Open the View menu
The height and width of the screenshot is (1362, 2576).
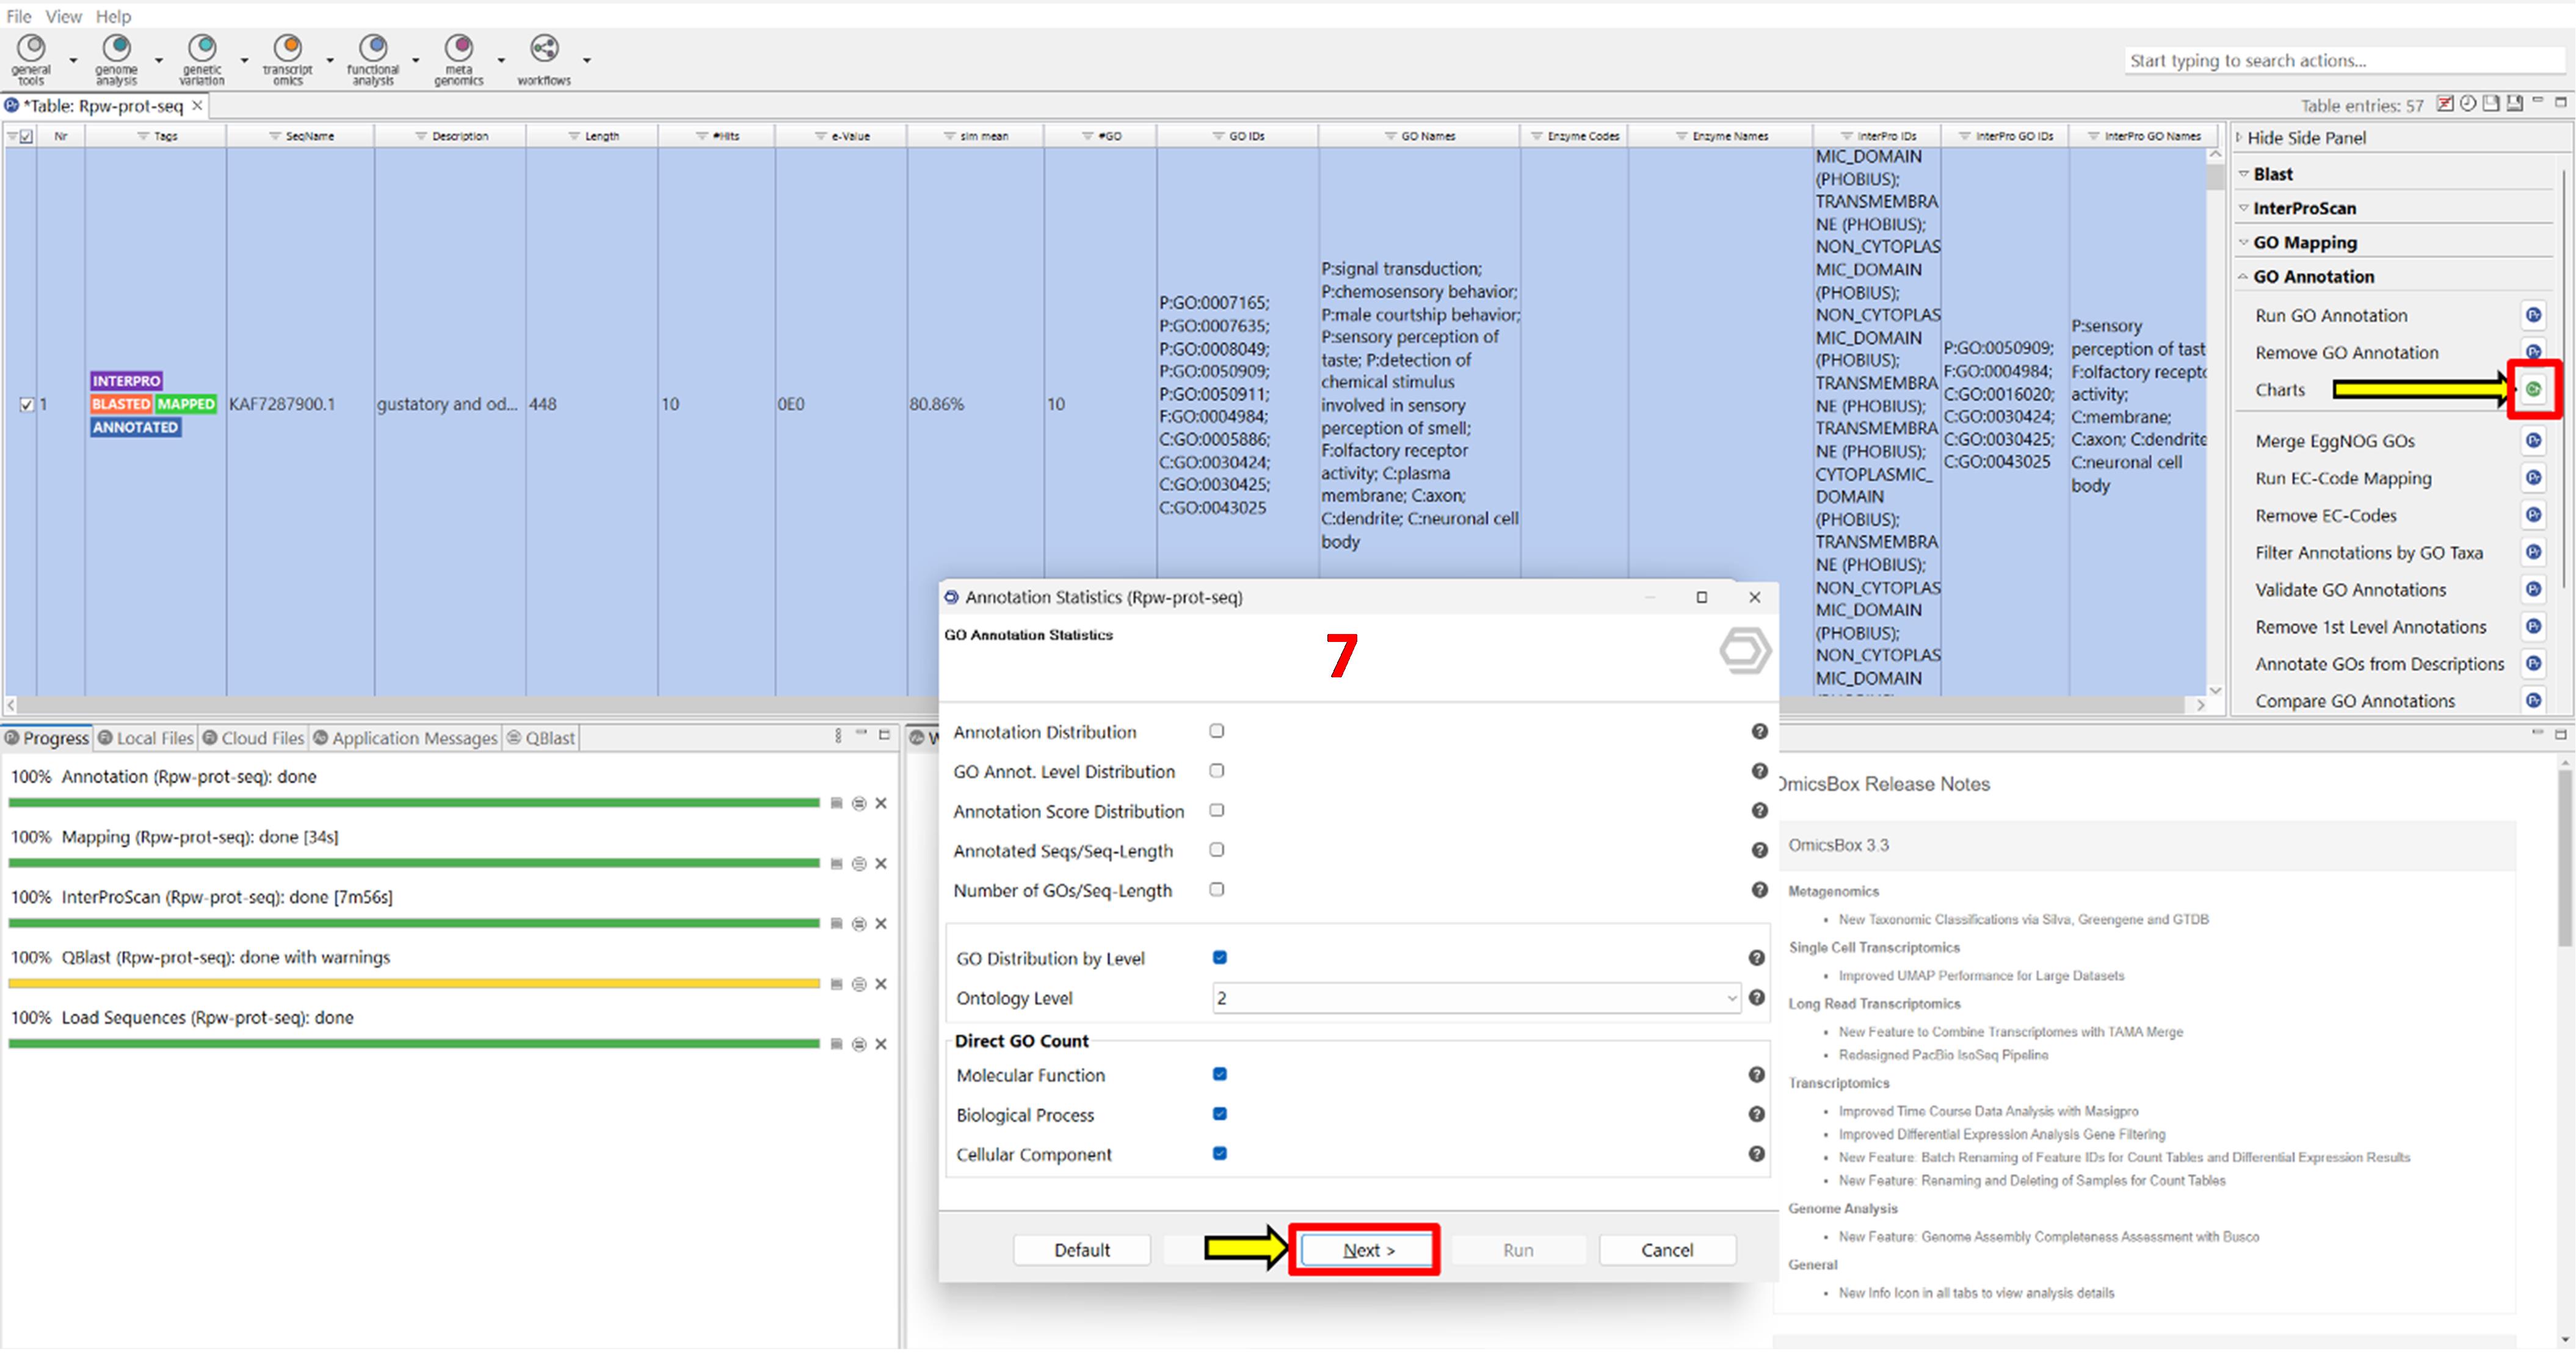click(63, 16)
